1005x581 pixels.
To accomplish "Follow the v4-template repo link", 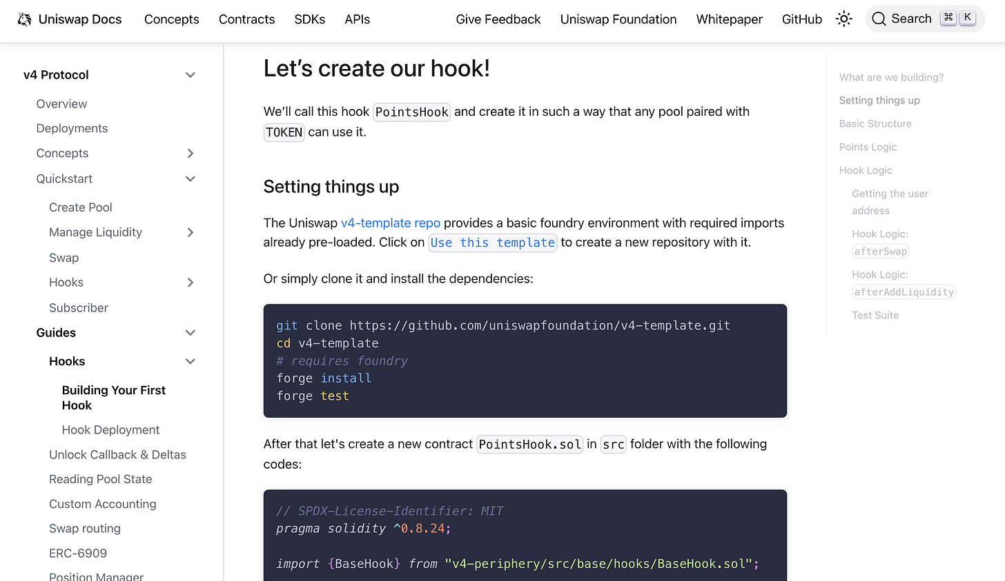I will click(x=391, y=223).
